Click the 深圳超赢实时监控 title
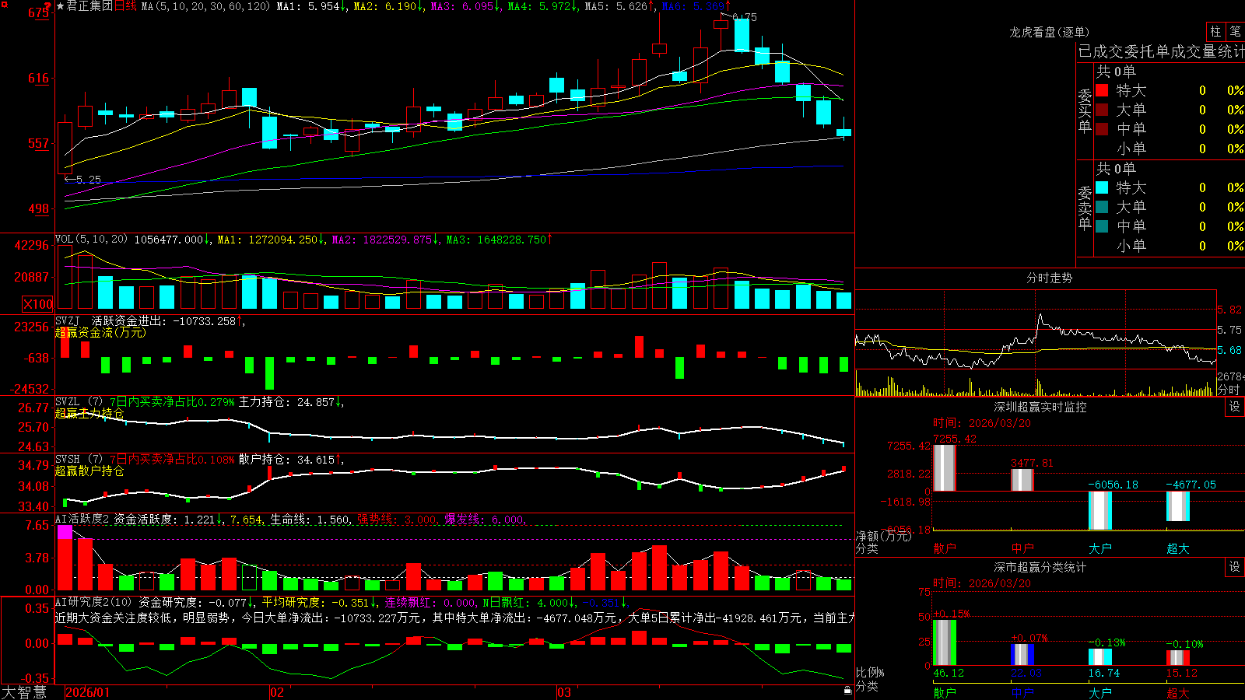This screenshot has height=700, width=1245. coord(1040,407)
